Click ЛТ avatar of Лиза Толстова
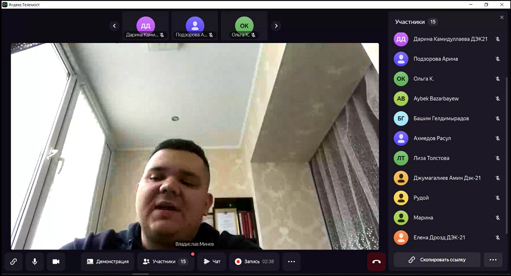Image resolution: width=511 pixels, height=276 pixels. [401, 158]
